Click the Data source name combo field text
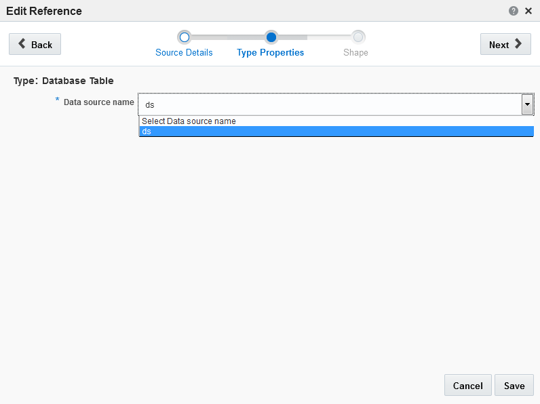The image size is (540, 404). (x=330, y=104)
